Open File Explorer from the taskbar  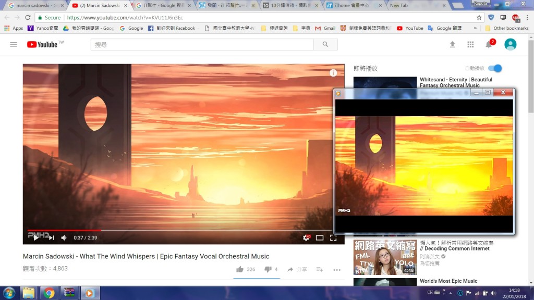tap(29, 293)
